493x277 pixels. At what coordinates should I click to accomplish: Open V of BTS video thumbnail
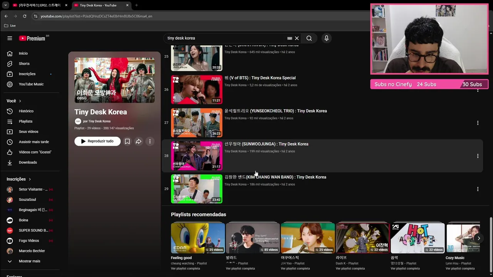196,90
